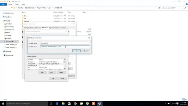Expand the address bar history dropdown
Image resolution: width=188 pixels, height=106 pixels.
pos(157,8)
